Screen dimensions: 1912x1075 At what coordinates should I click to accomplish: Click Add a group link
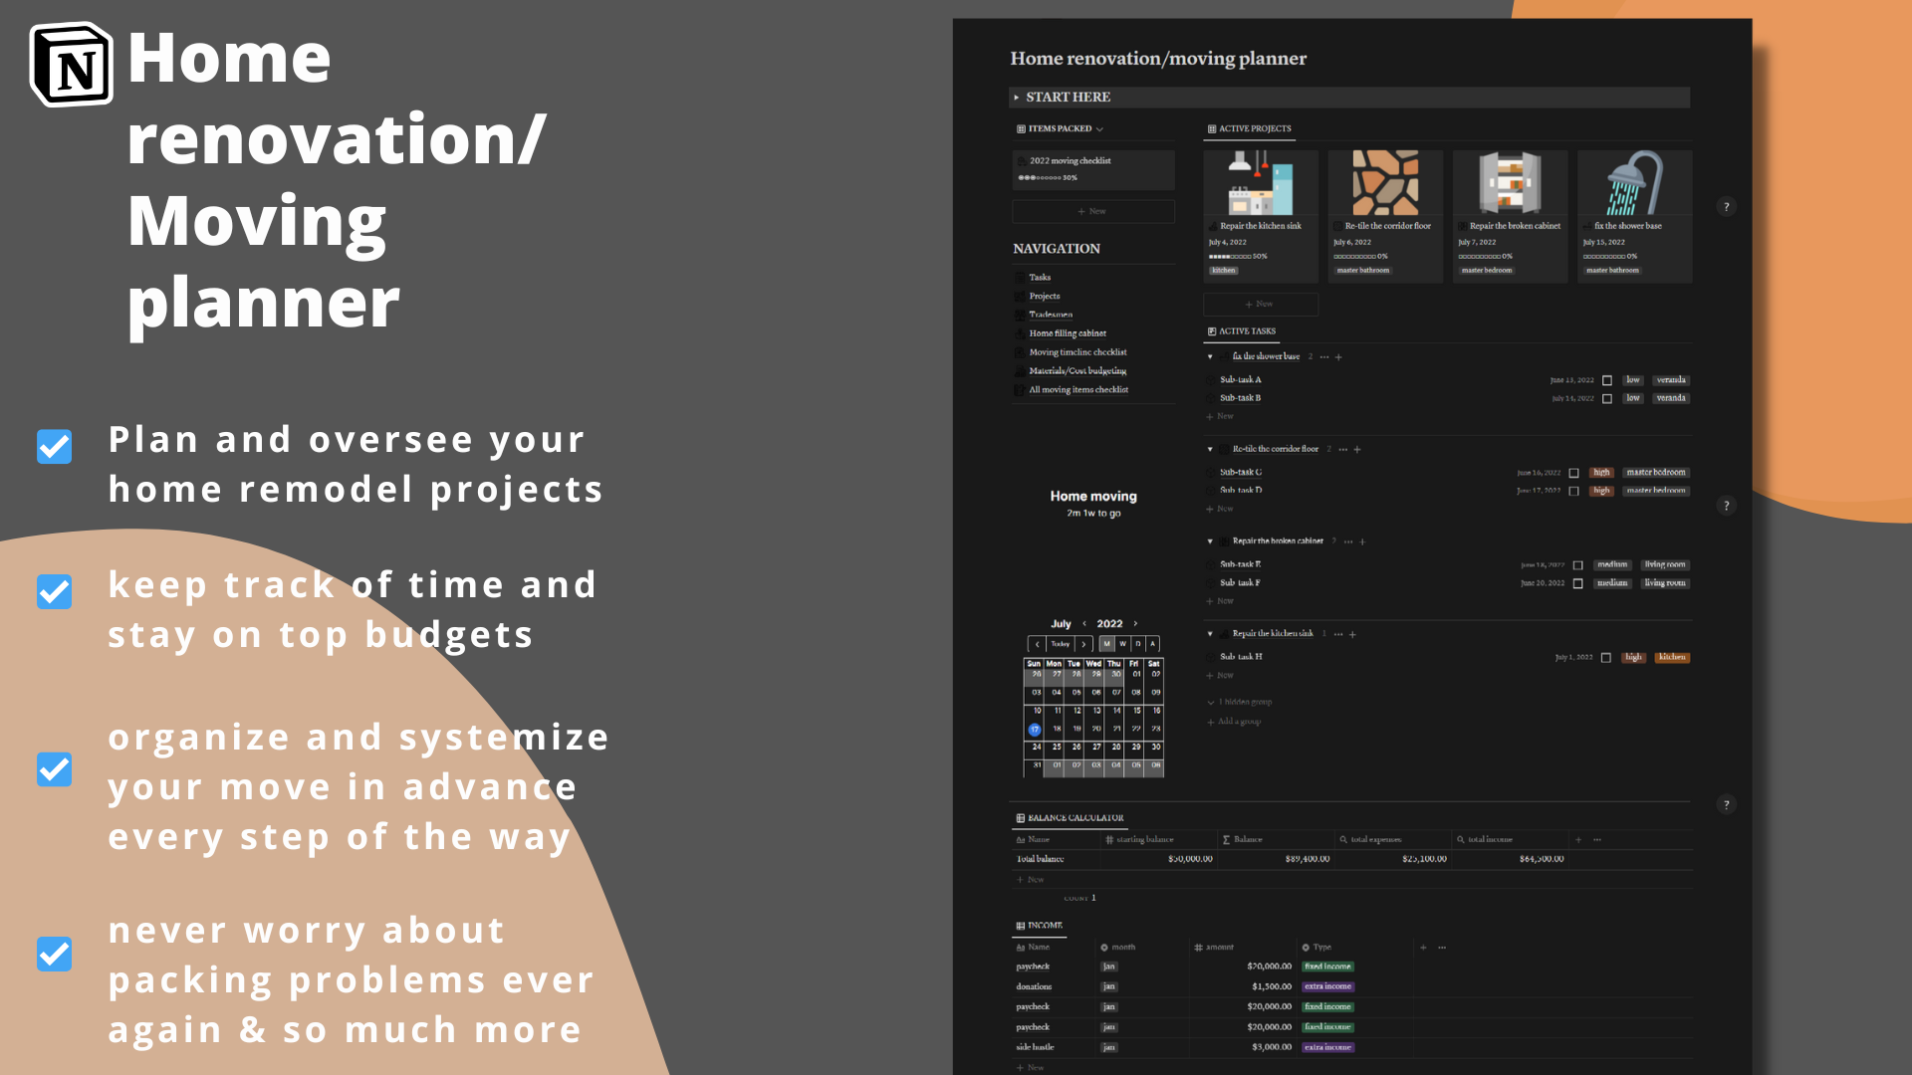pos(1238,722)
